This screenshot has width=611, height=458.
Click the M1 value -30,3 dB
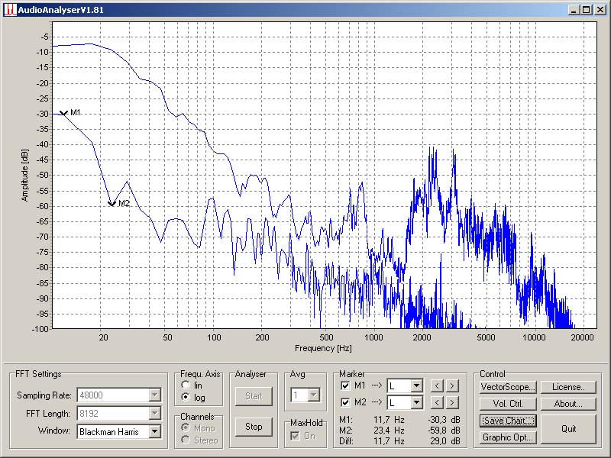pyautogui.click(x=445, y=420)
